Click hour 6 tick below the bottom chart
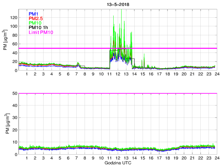 click(x=68, y=158)
